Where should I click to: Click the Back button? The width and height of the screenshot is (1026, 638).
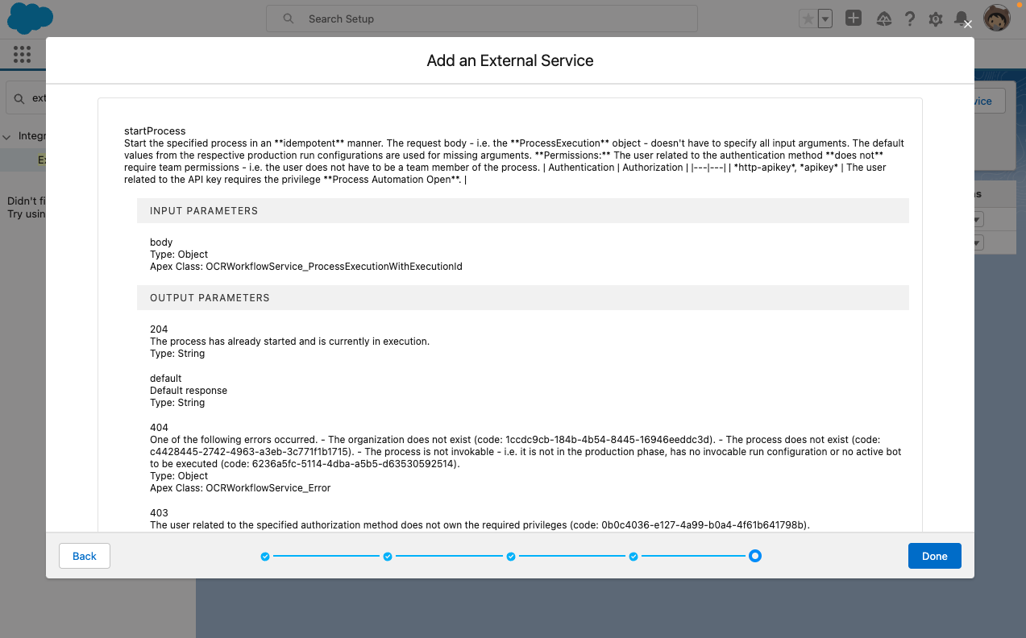click(x=85, y=557)
